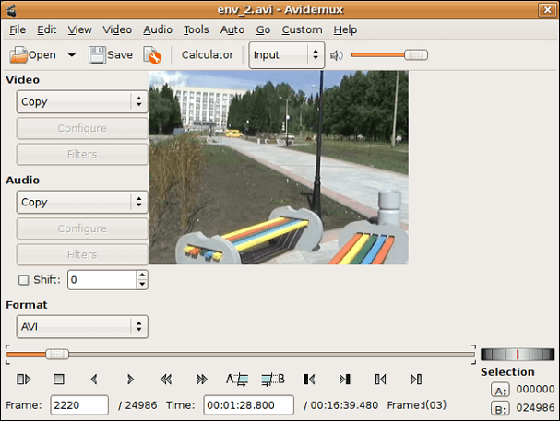The width and height of the screenshot is (560, 421).
Task: Open the Tools menu
Action: point(197,29)
